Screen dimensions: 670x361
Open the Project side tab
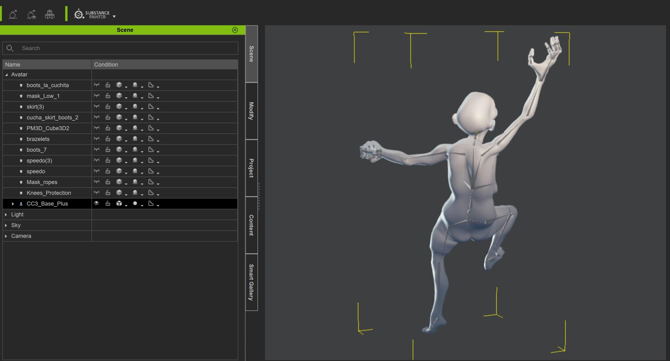[x=252, y=168]
